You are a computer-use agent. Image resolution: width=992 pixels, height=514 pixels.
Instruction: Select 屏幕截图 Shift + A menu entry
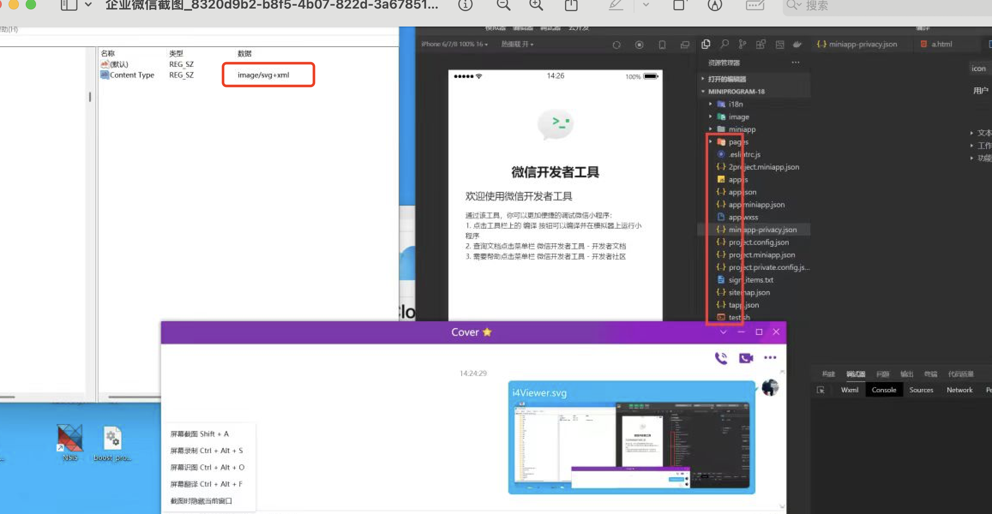pyautogui.click(x=199, y=434)
